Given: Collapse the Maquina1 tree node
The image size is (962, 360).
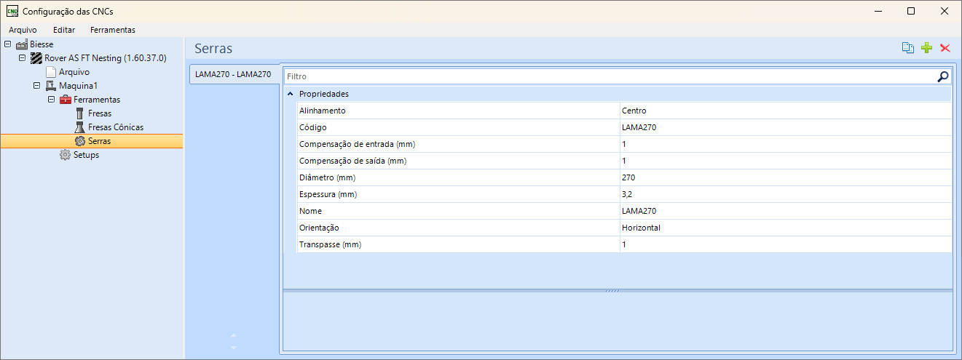Looking at the screenshot, I should [36, 86].
